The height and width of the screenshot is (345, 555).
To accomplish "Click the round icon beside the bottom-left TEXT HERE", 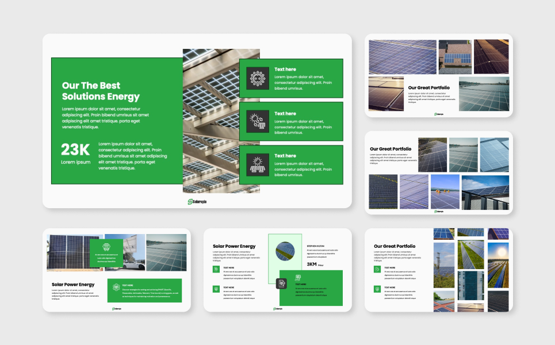I will [116, 287].
